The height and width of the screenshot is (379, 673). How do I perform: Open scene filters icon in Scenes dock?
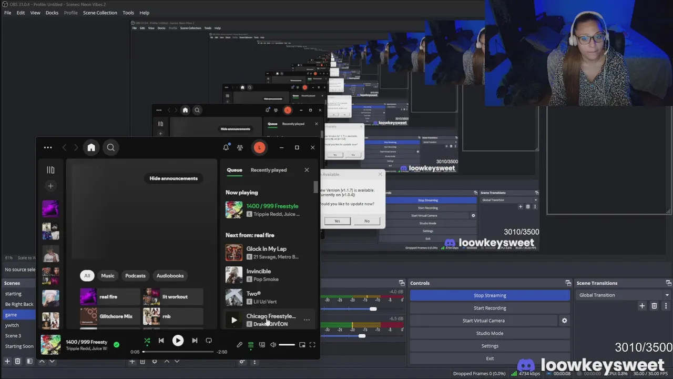pos(29,361)
